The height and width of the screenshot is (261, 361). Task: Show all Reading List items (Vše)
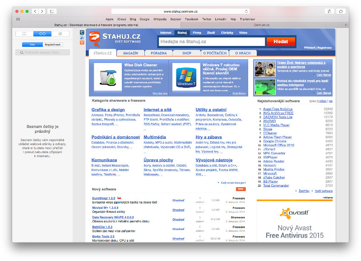tap(32, 45)
